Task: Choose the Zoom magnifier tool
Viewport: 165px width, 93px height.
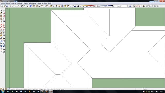Action: (1, 44)
